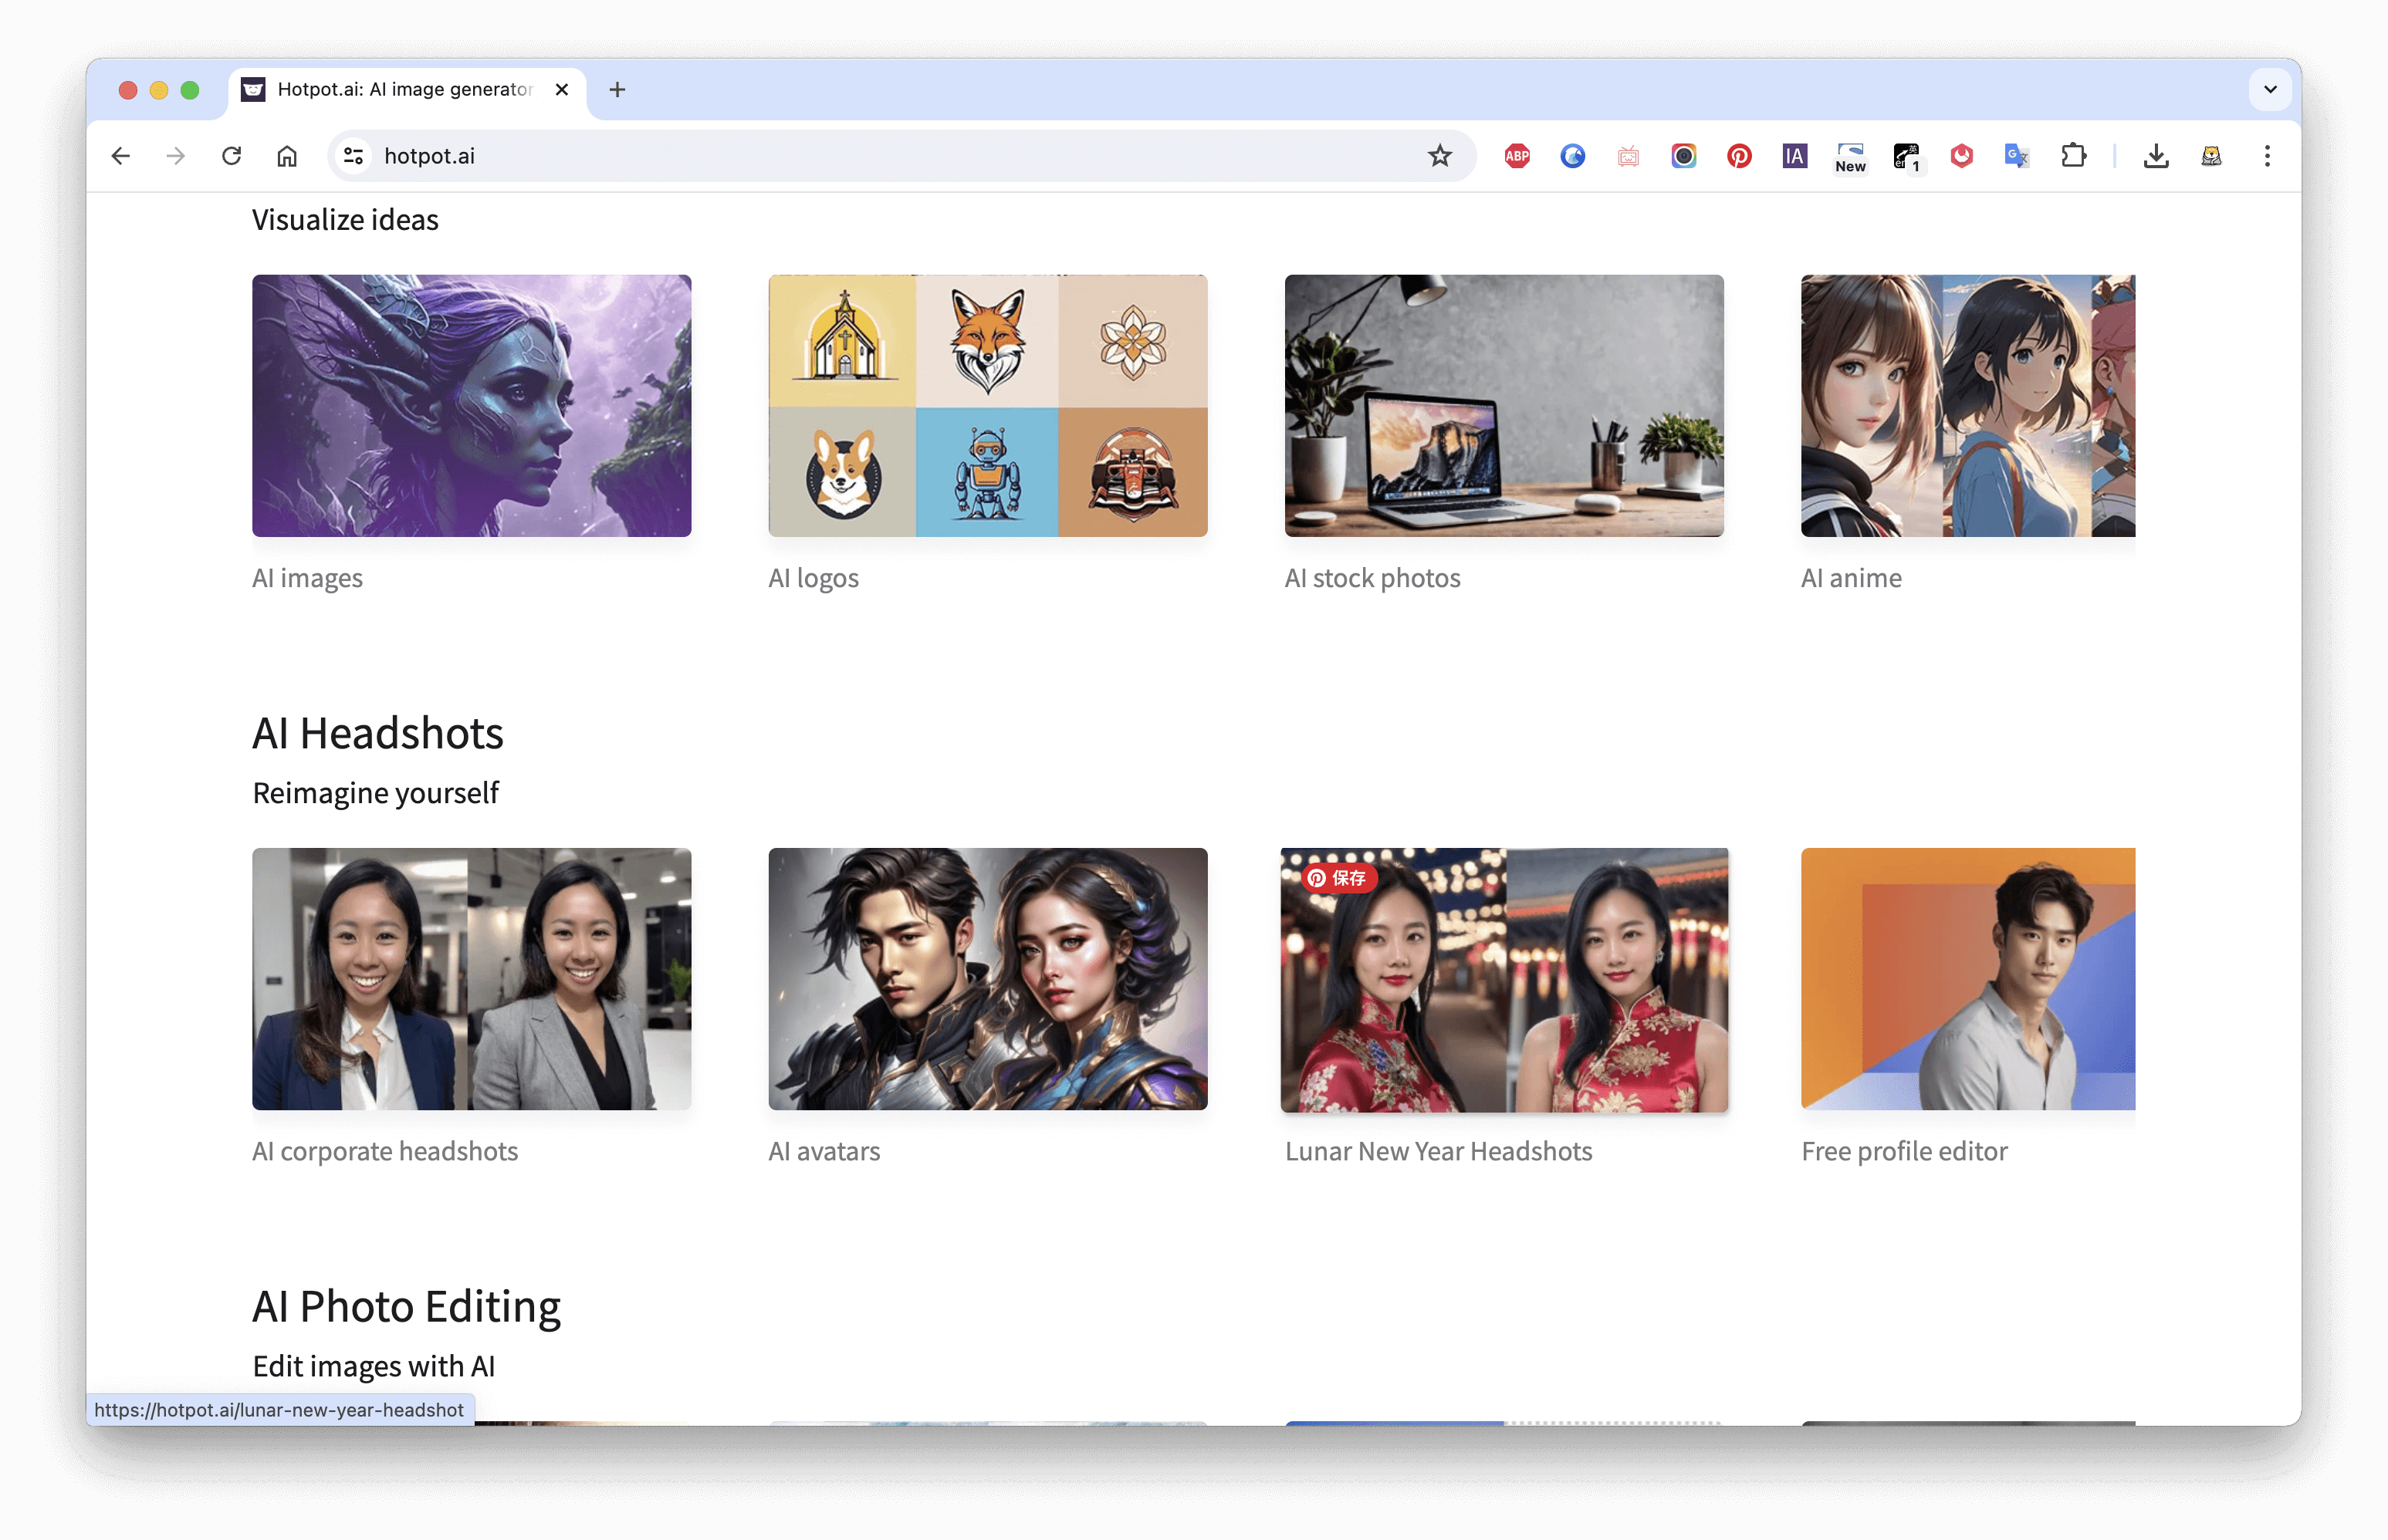Open the Lunar New Year Headshots thumbnail
2388x1540 pixels.
(x=1503, y=980)
